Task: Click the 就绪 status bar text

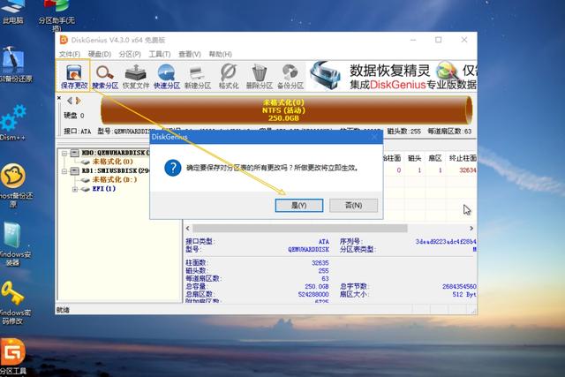Action: click(x=63, y=310)
